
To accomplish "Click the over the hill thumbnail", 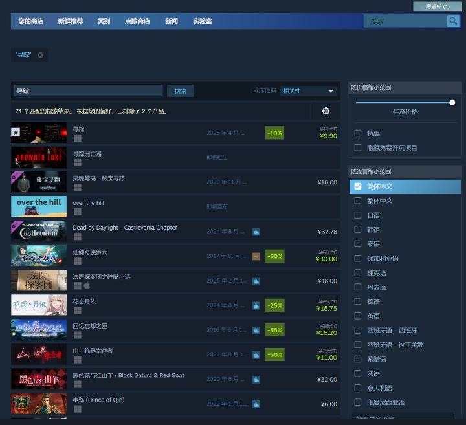I will click(x=39, y=206).
